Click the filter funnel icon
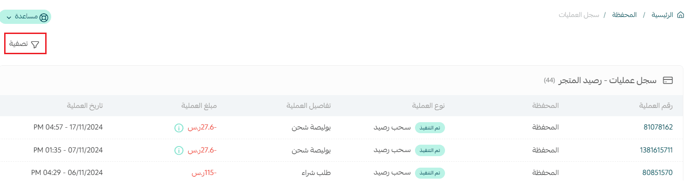Viewport: 688px width, 186px height. (35, 44)
